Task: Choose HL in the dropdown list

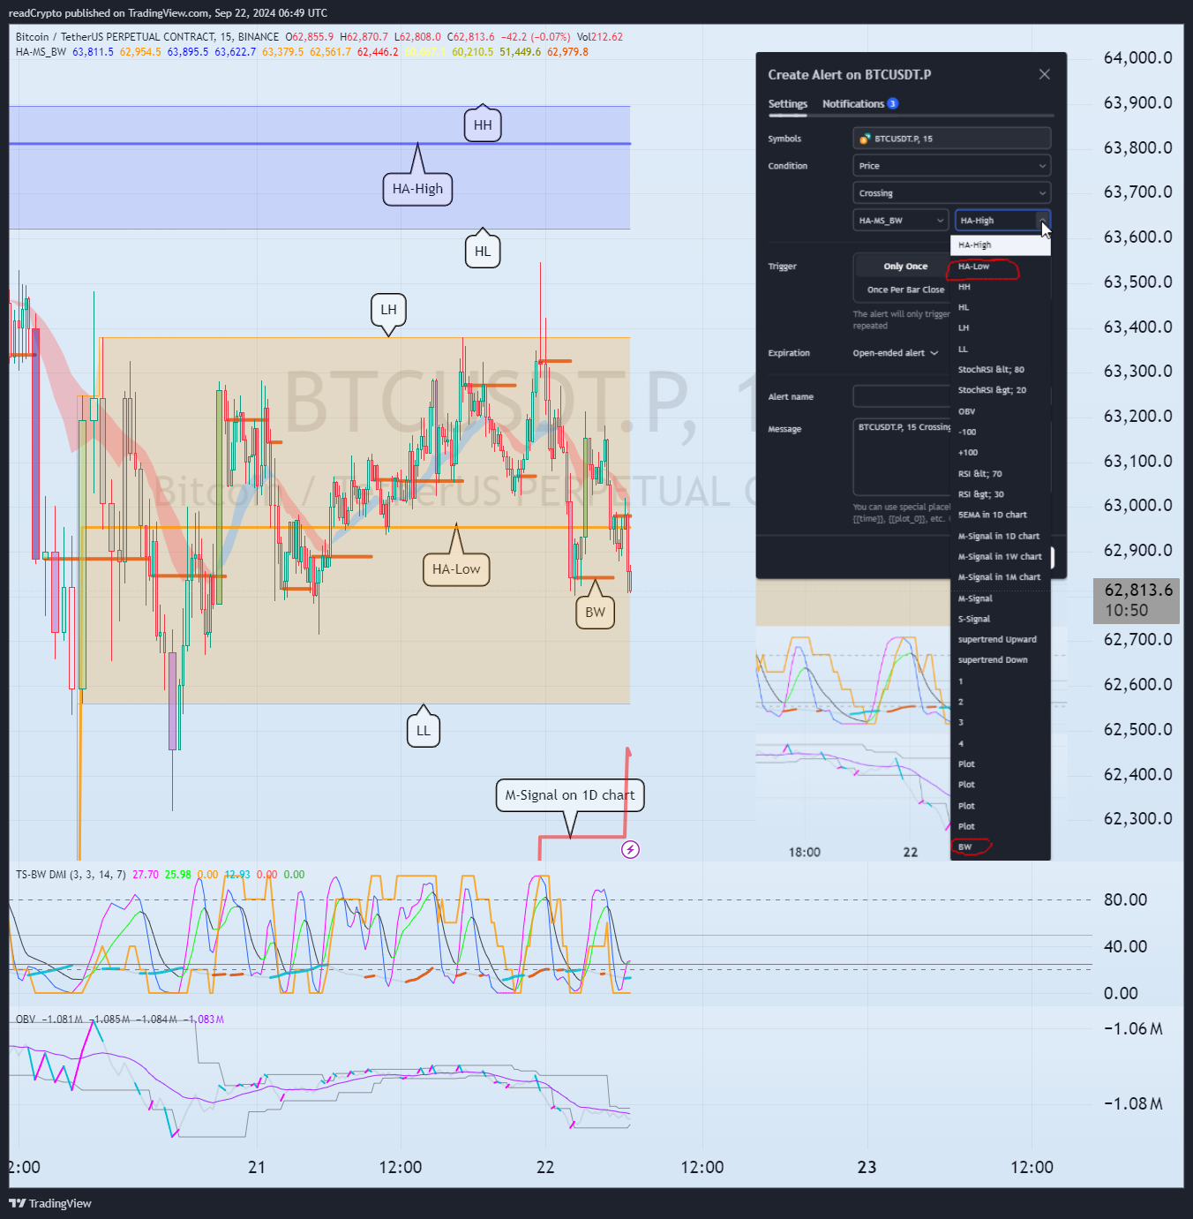Action: [1001, 307]
